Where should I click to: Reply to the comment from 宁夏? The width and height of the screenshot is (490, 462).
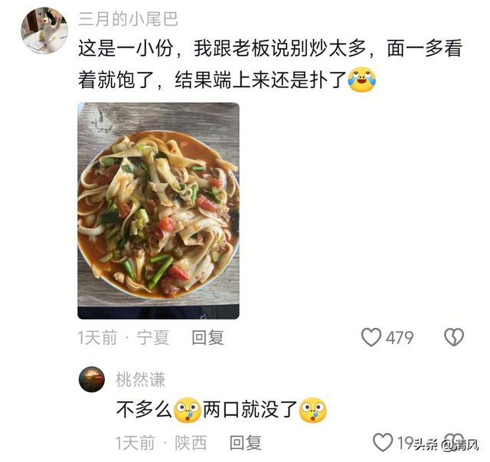tap(207, 338)
